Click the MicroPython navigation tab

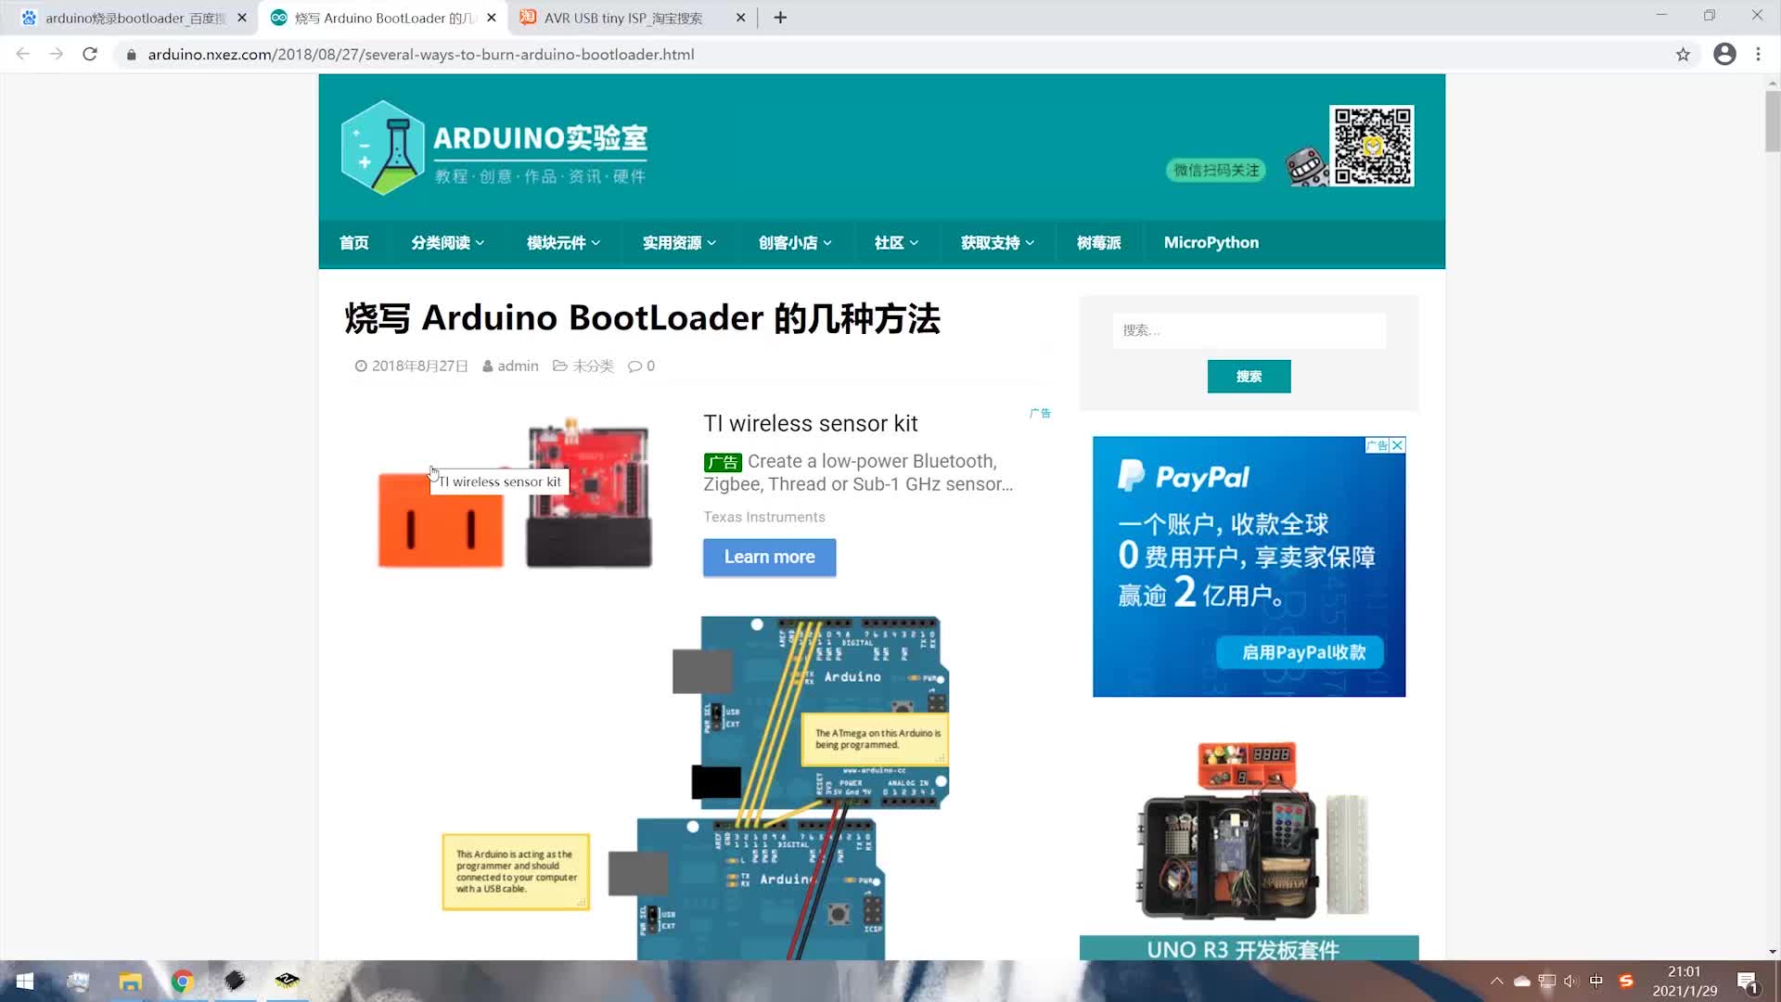pos(1211,242)
